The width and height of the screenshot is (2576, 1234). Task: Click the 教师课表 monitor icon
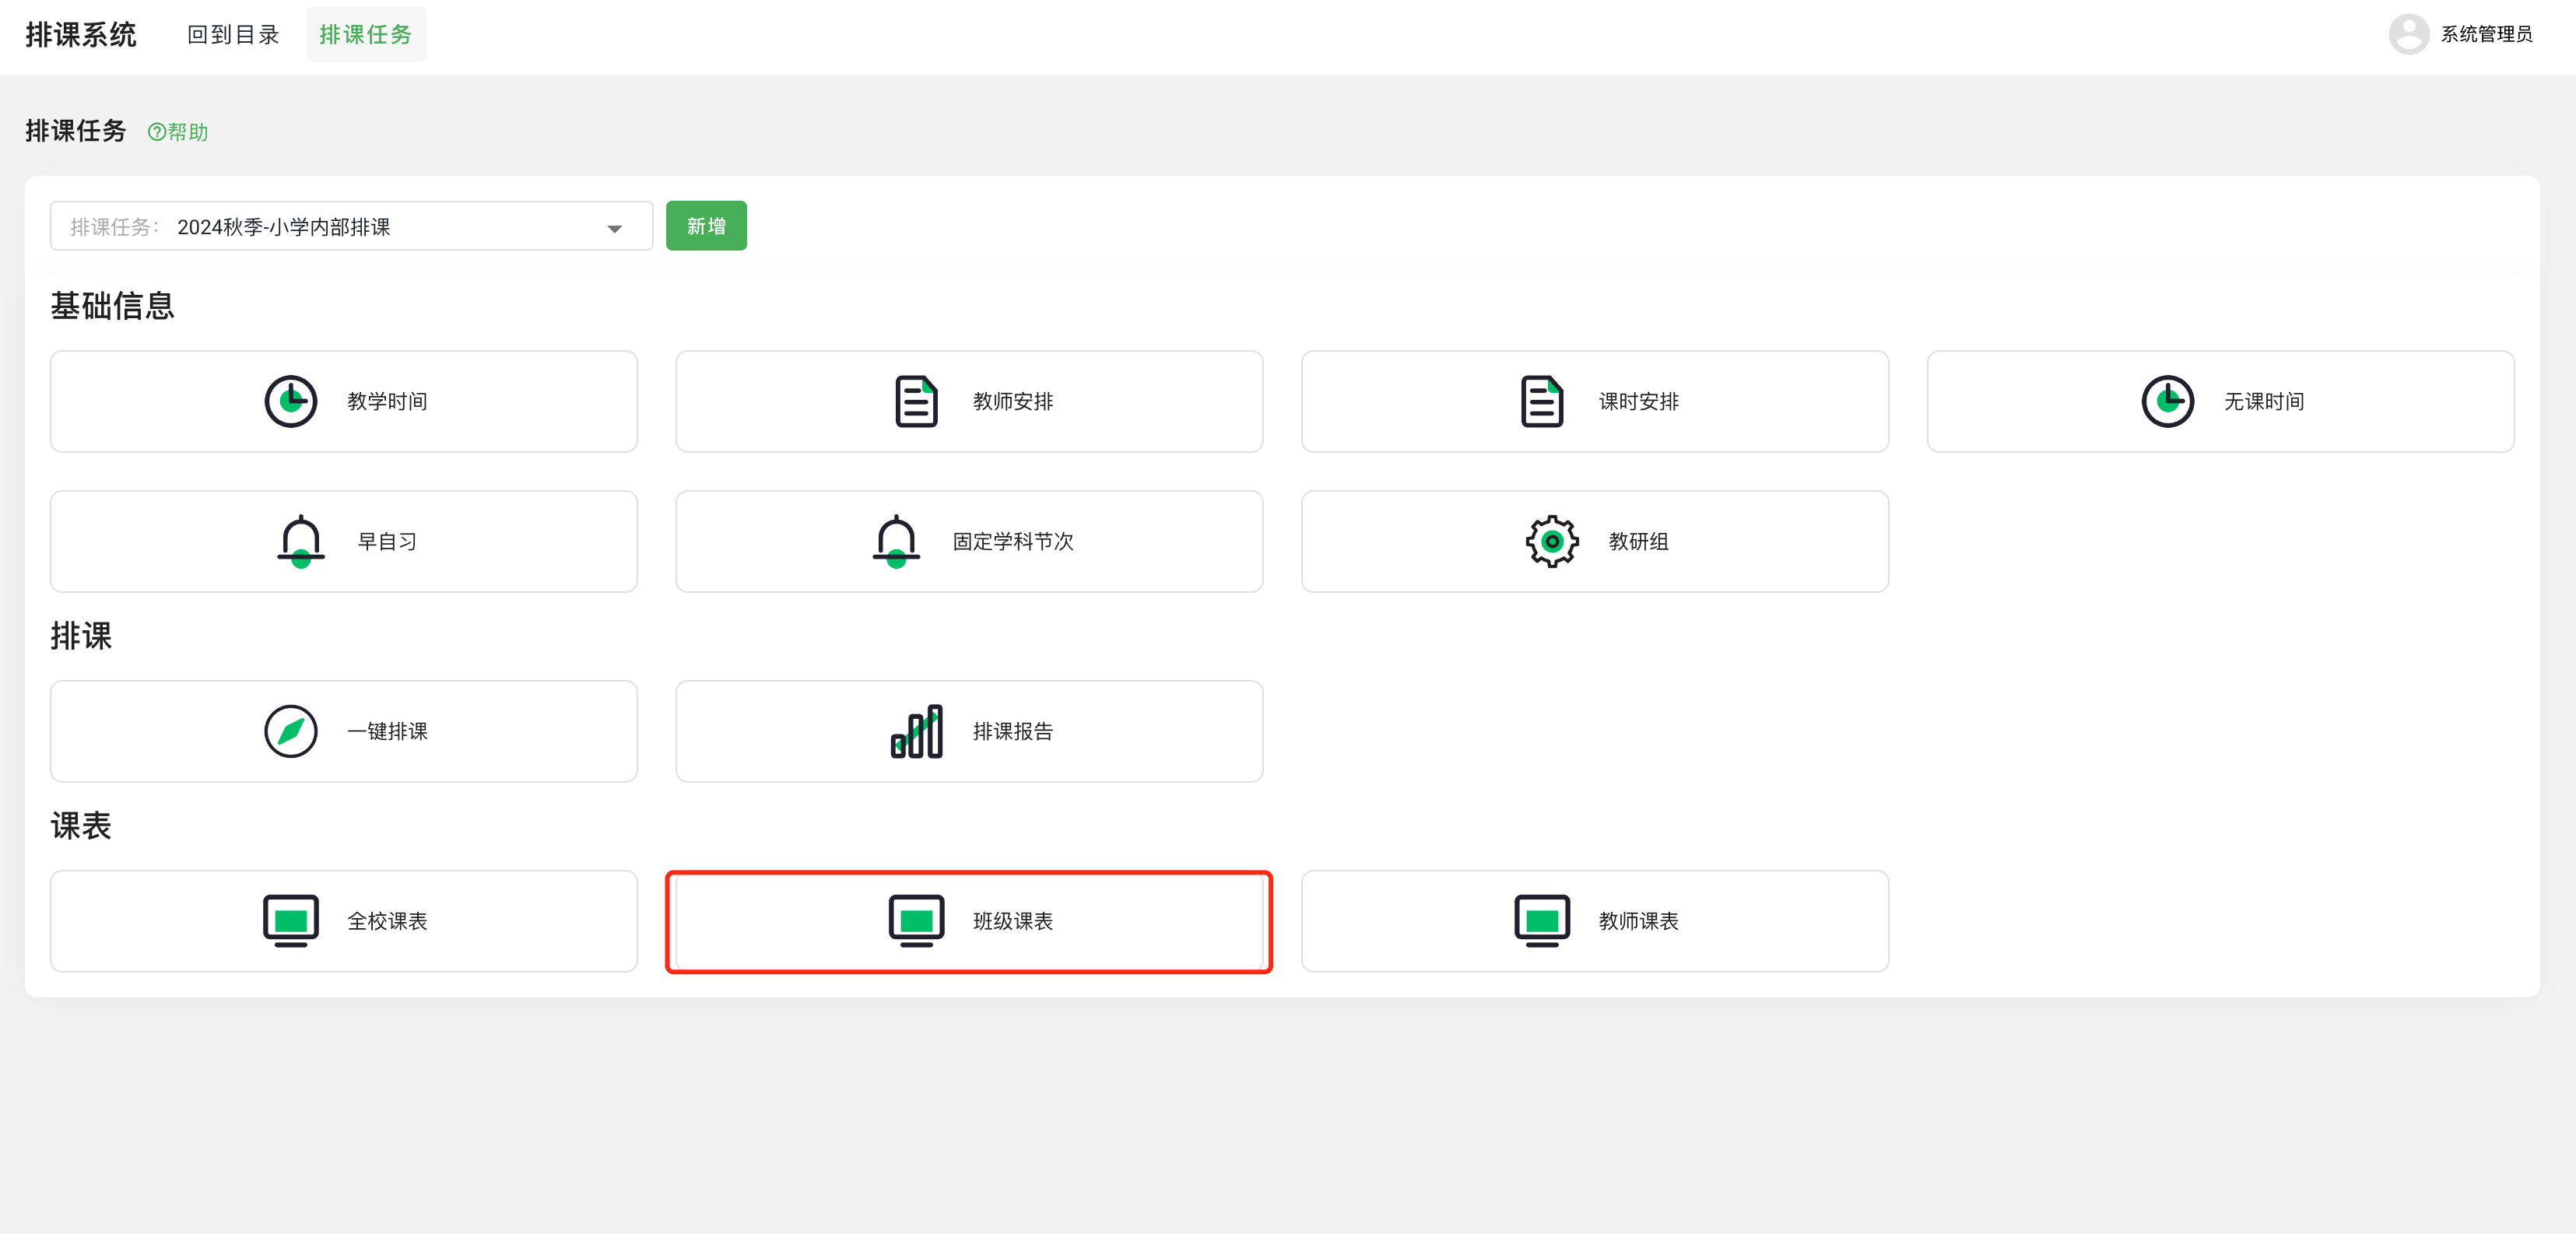pos(1541,920)
